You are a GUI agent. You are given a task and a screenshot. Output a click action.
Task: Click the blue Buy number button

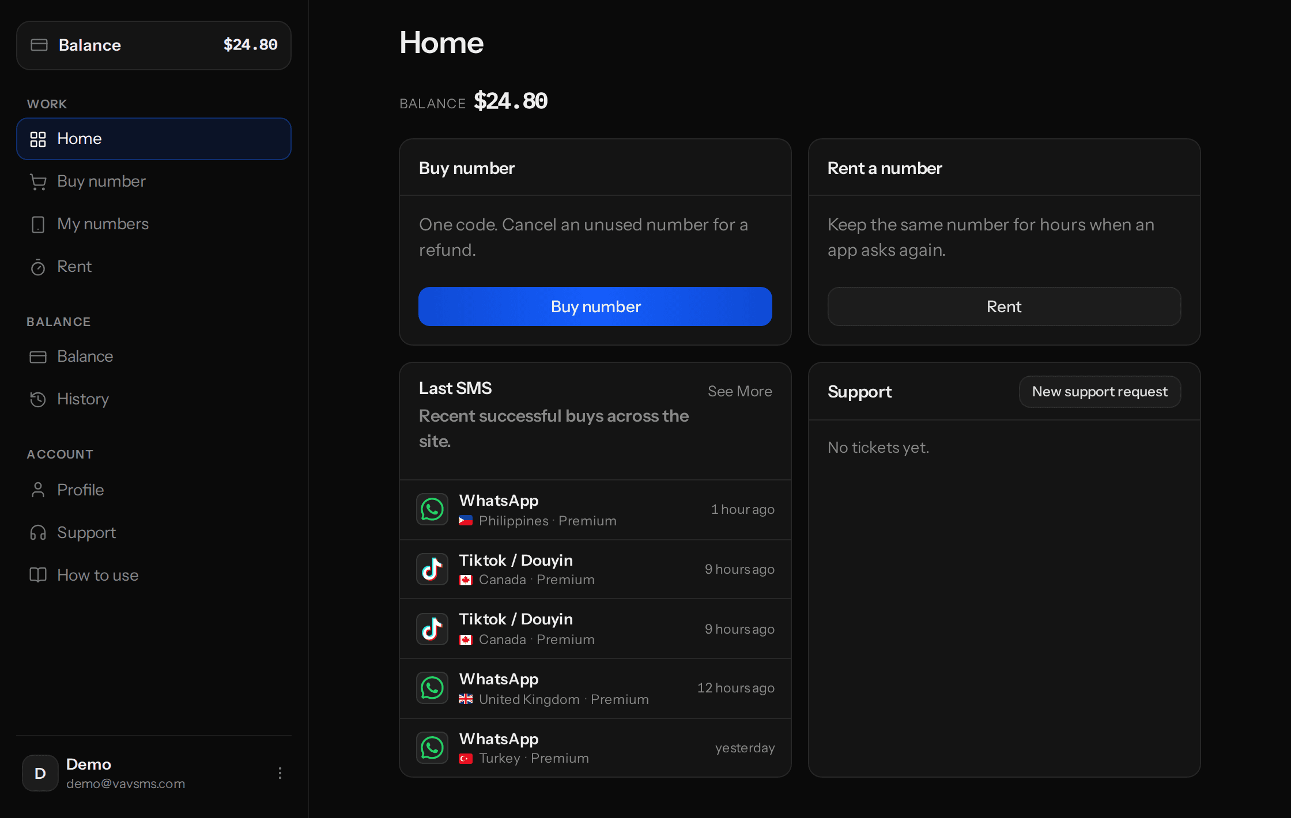point(595,306)
